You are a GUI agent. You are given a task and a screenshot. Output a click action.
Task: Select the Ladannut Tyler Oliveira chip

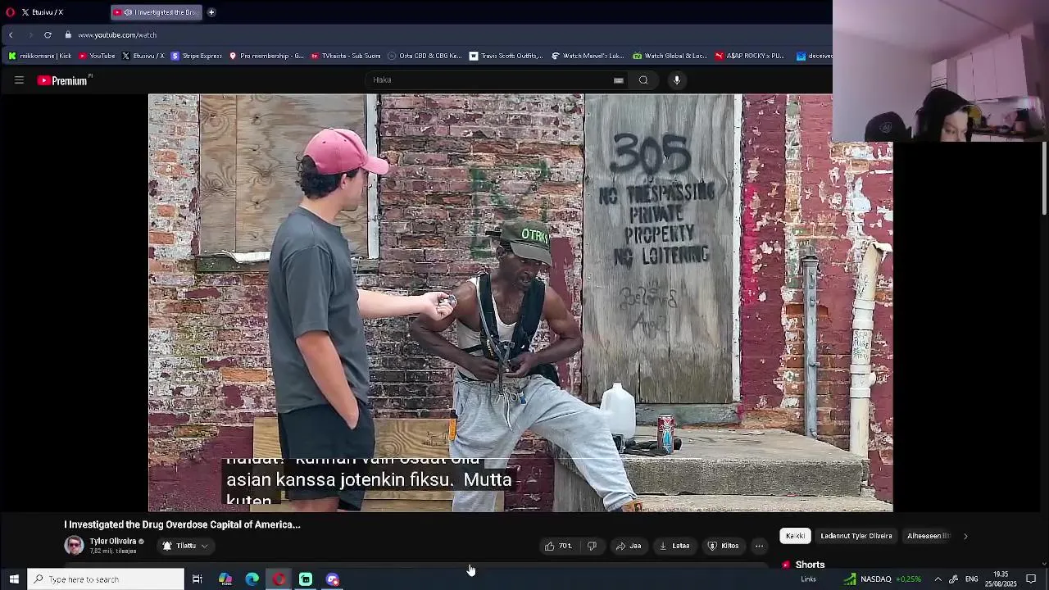pyautogui.click(x=856, y=536)
